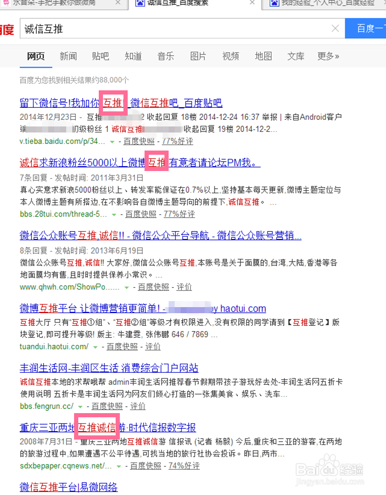Open result 丰润生活网-丰润区生活 消费综合门户网站
The width and height of the screenshot is (386, 495).
(109, 368)
